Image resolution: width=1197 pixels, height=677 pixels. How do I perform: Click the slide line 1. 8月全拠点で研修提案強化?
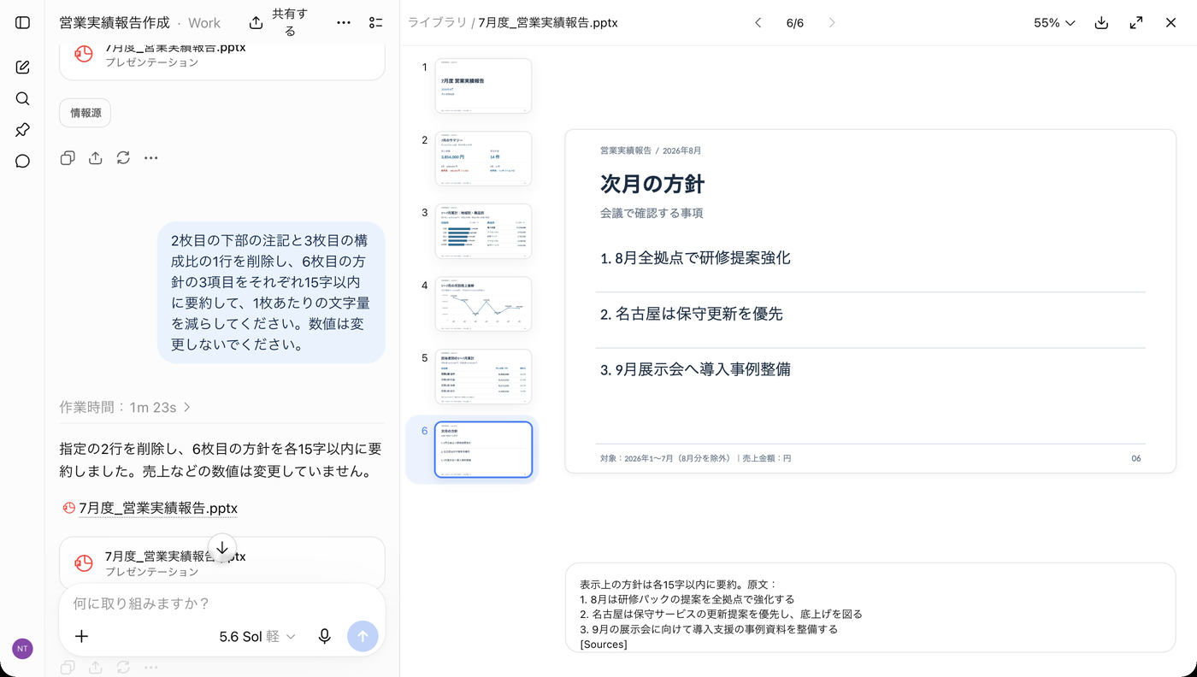(695, 258)
